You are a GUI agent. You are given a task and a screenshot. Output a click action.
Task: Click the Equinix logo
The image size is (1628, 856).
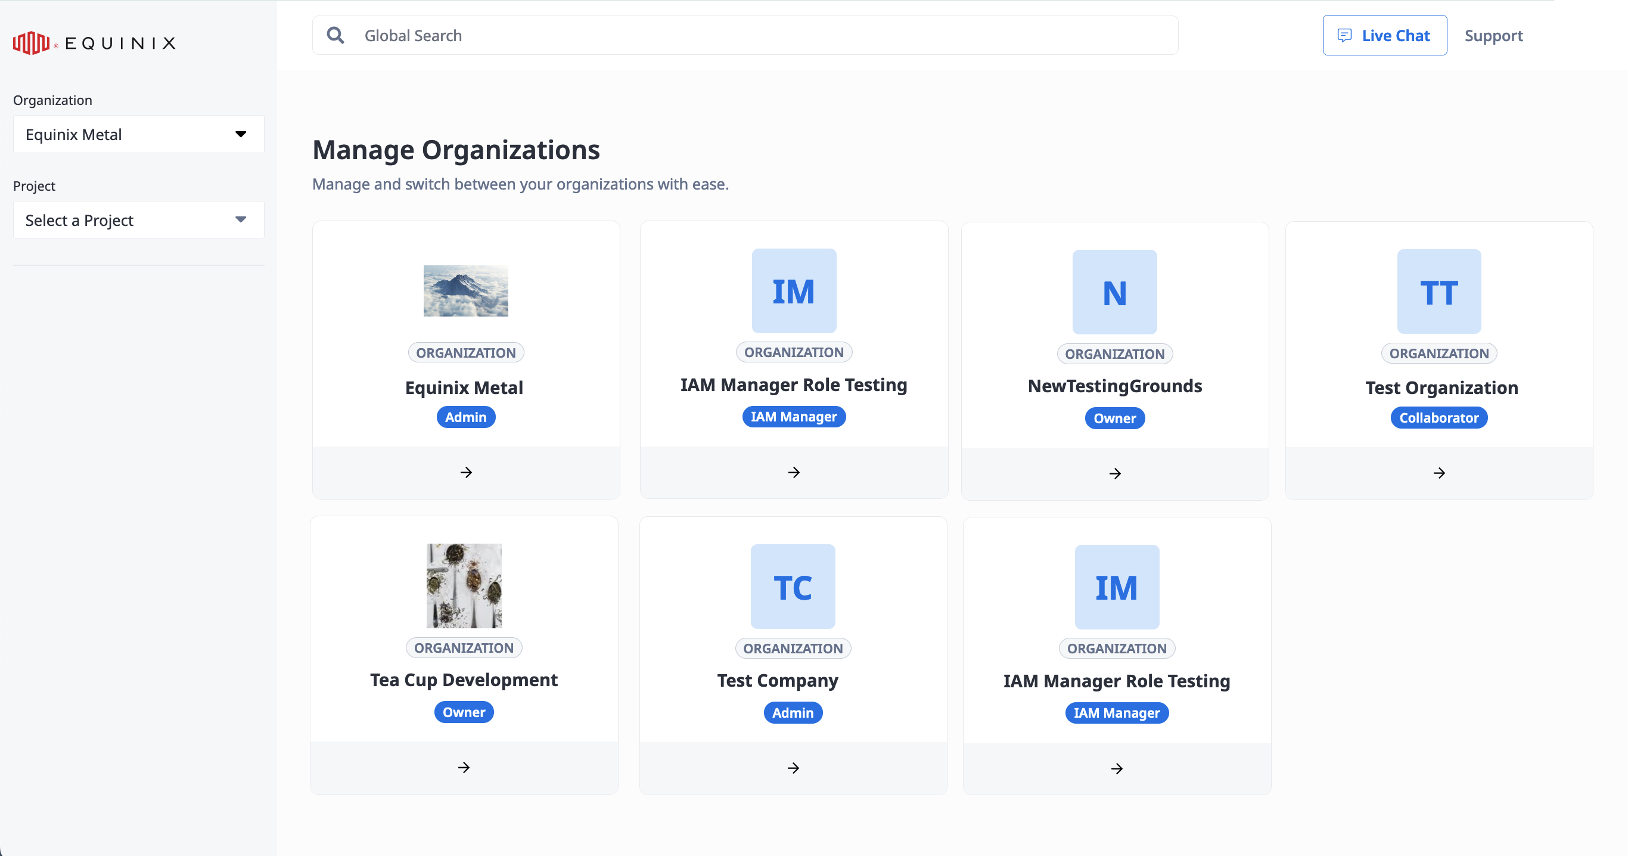pyautogui.click(x=94, y=43)
